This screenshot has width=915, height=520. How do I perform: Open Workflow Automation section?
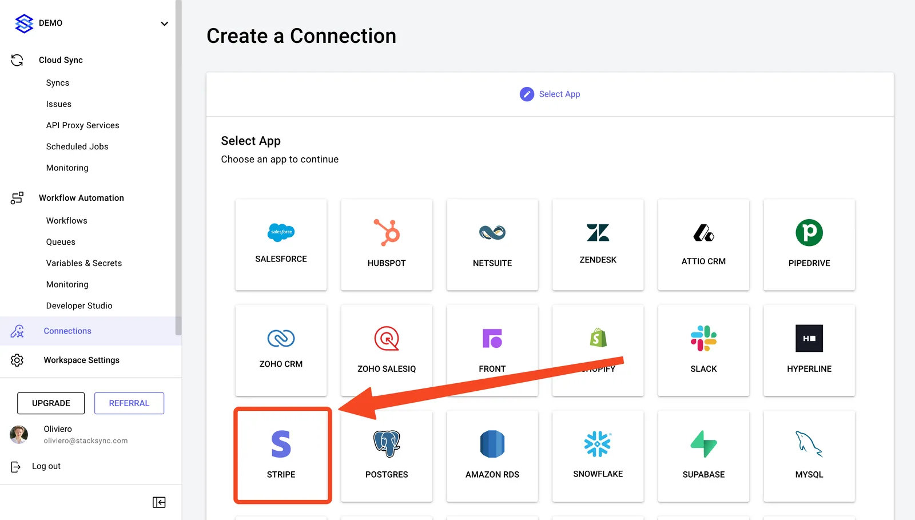click(81, 198)
